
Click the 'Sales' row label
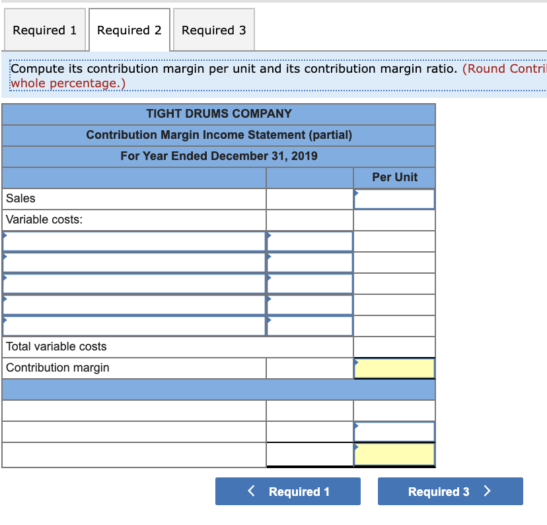click(x=20, y=198)
